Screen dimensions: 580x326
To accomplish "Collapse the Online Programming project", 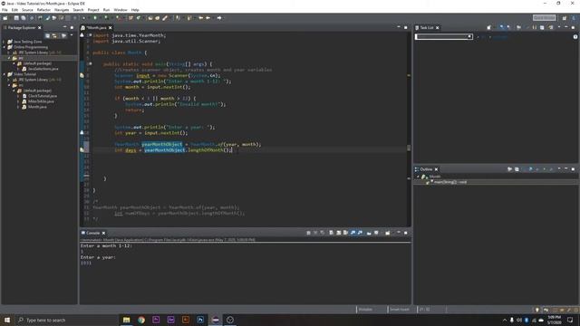I will (x=5, y=47).
